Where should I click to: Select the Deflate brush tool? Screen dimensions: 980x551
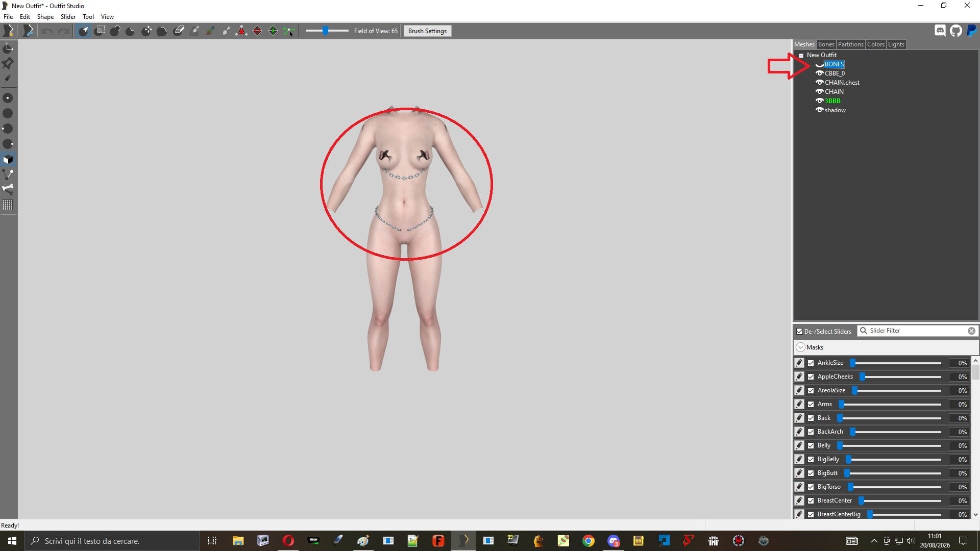click(x=131, y=31)
